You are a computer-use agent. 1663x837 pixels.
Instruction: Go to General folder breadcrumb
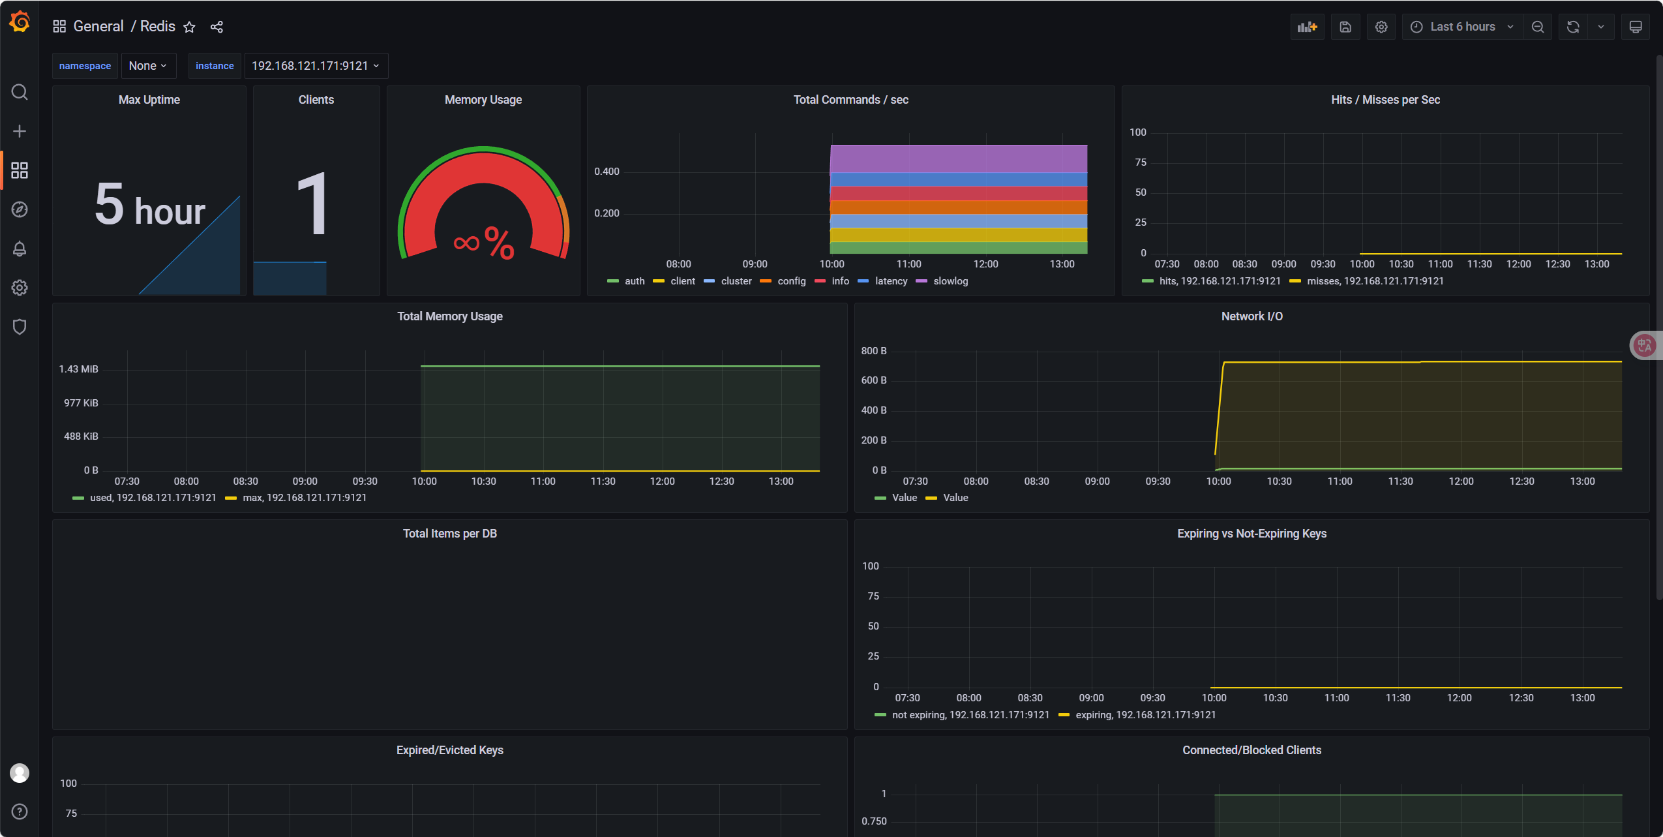[x=98, y=27]
